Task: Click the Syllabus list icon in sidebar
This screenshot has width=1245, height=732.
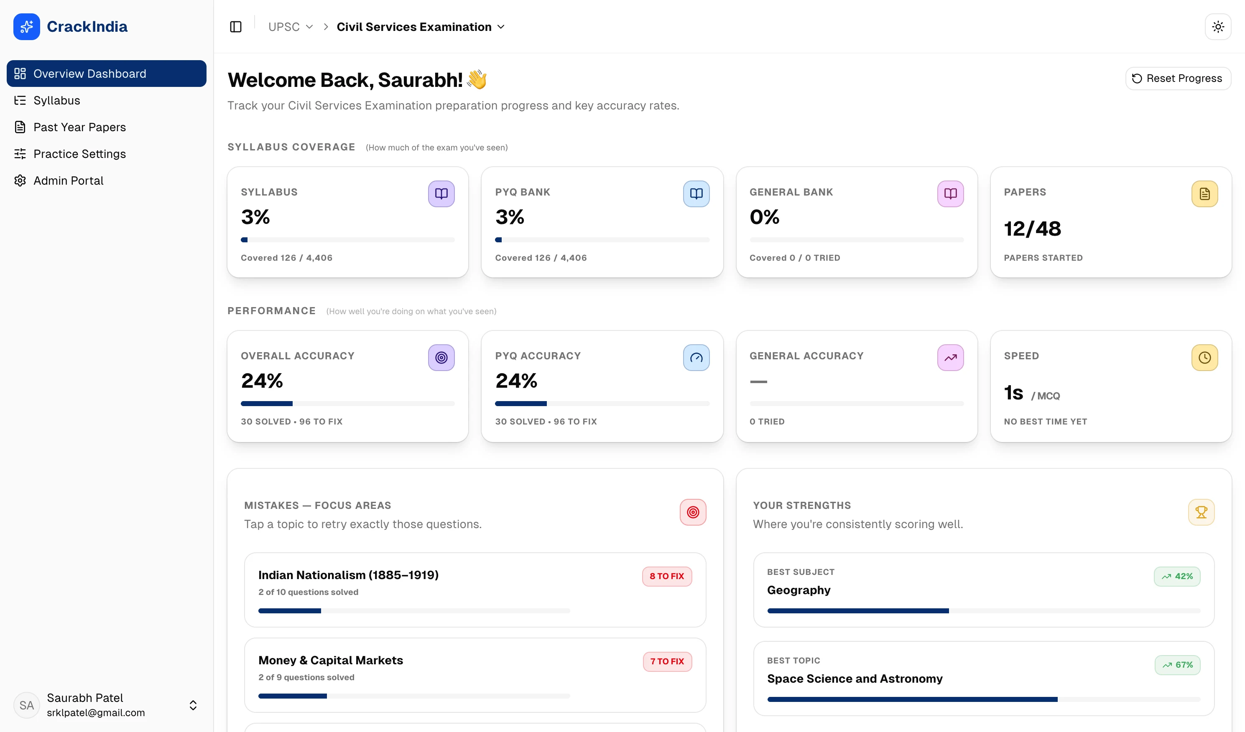Action: (20, 100)
